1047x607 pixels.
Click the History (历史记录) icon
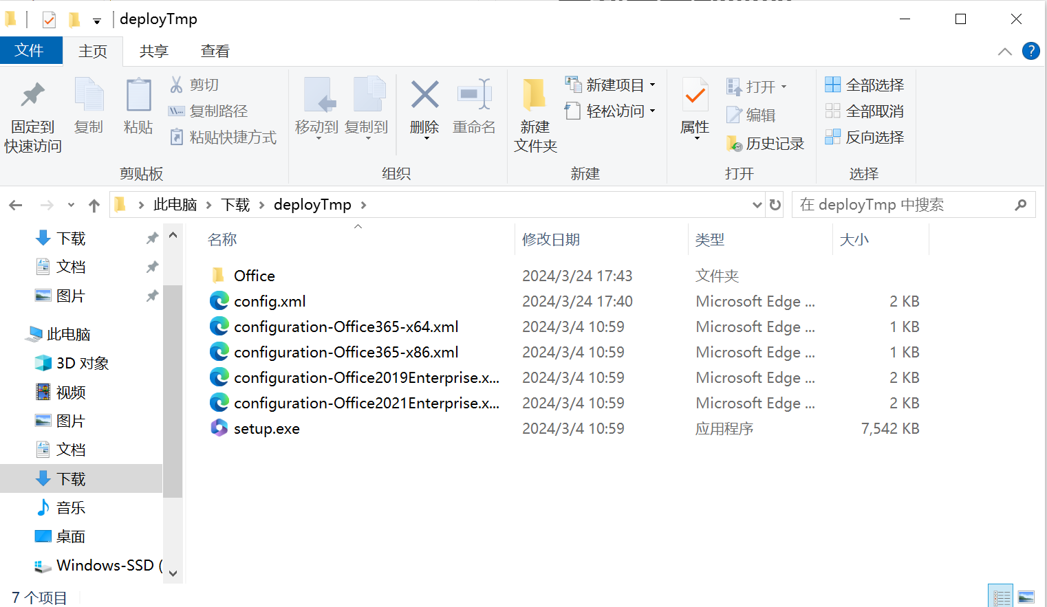click(x=734, y=143)
